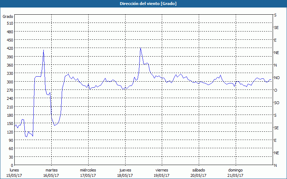Image resolution: width=287 pixels, height=179 pixels.
Task: Click the 'Grado' y-axis unit label
Action: [8, 16]
